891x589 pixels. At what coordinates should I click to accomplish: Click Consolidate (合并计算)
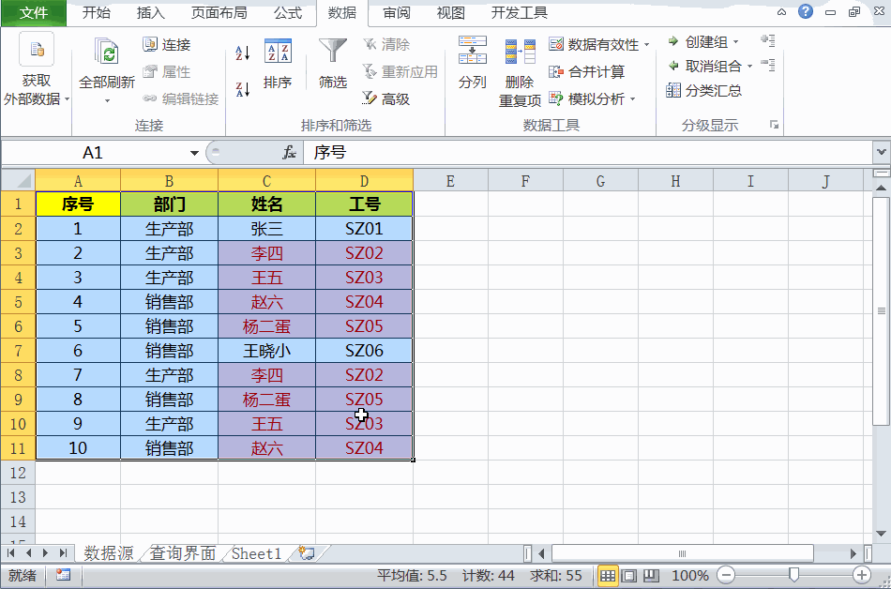587,71
